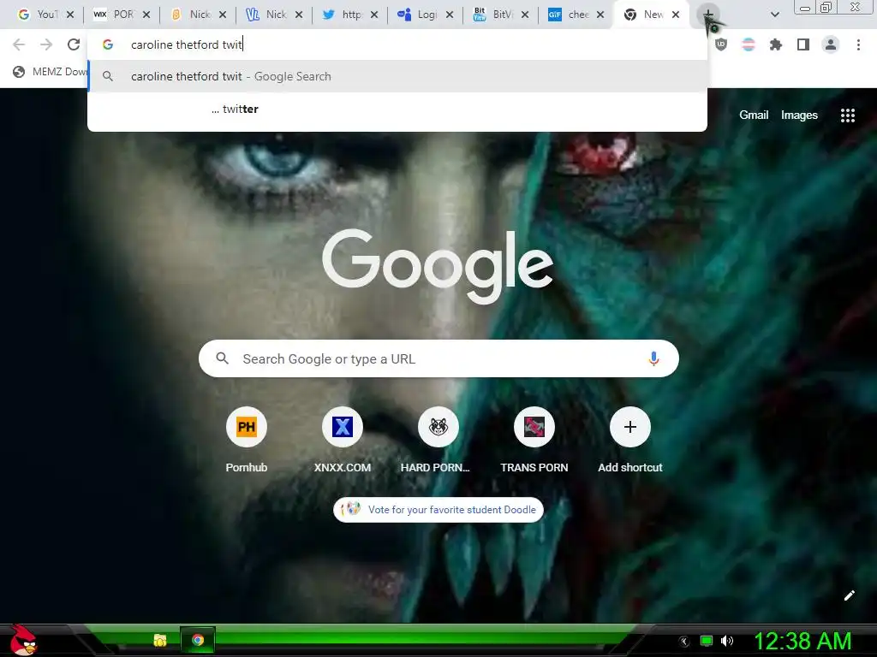
Task: Open the Extensions puzzle piece menu
Action: 776,44
